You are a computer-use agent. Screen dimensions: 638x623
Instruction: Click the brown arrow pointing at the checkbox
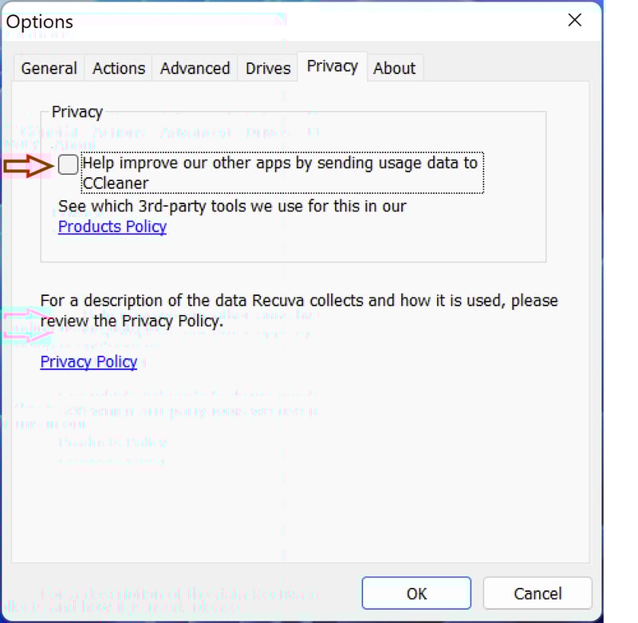click(29, 166)
